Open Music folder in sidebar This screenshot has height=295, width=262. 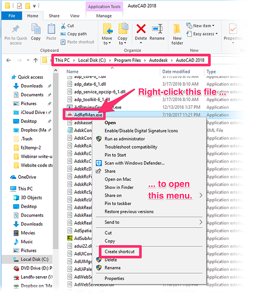27,241
